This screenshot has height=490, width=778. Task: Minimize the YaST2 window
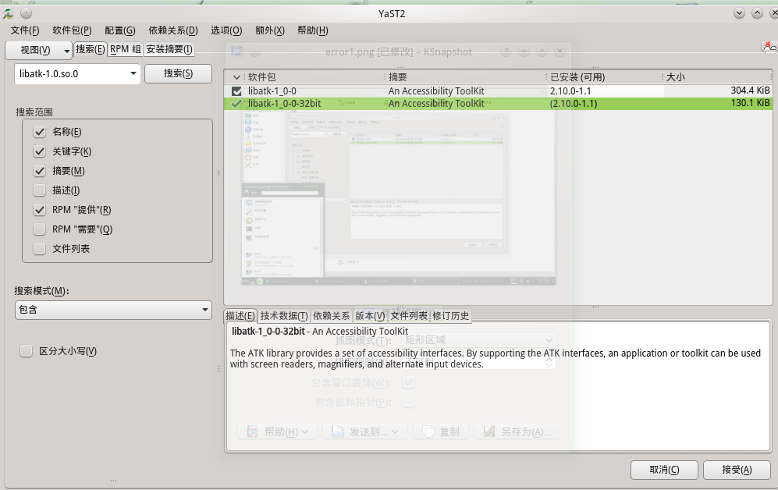[x=739, y=13]
